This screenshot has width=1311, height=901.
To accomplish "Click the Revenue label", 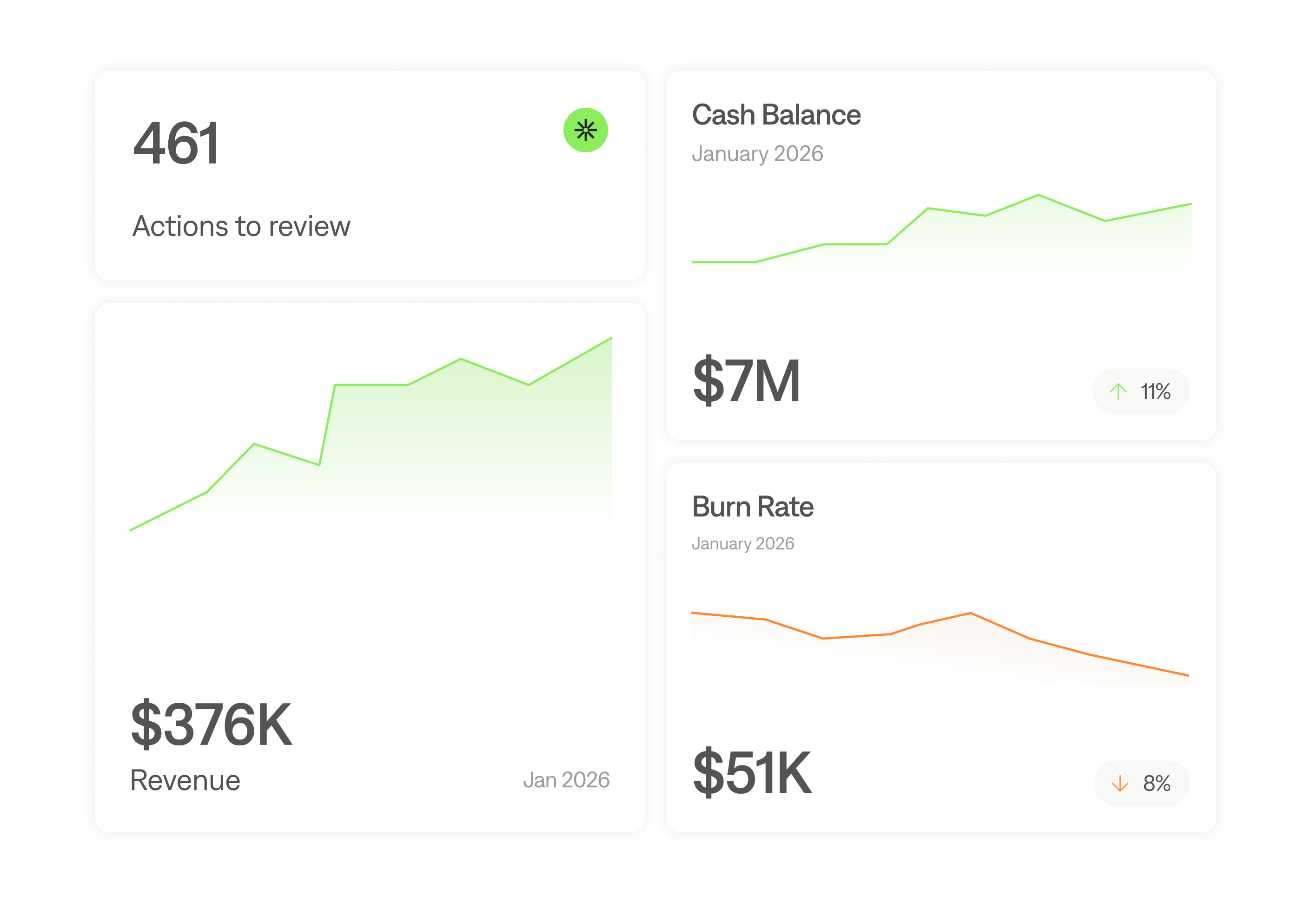I will pos(185,781).
